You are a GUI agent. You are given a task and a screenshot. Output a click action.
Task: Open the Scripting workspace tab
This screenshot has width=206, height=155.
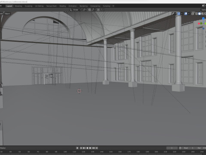click(106, 6)
